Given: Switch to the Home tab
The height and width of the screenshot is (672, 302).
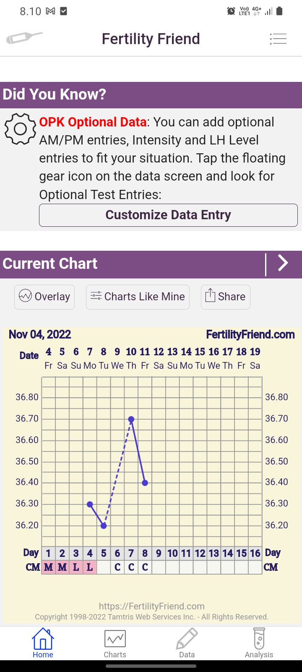Looking at the screenshot, I should (x=43, y=643).
